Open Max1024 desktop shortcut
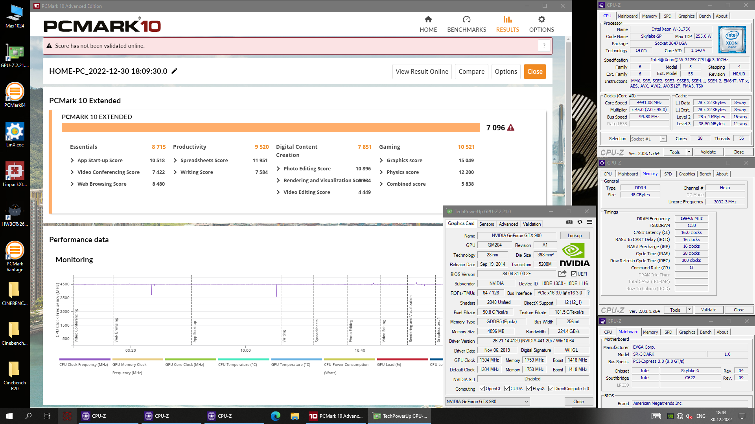The image size is (755, 424). click(15, 16)
